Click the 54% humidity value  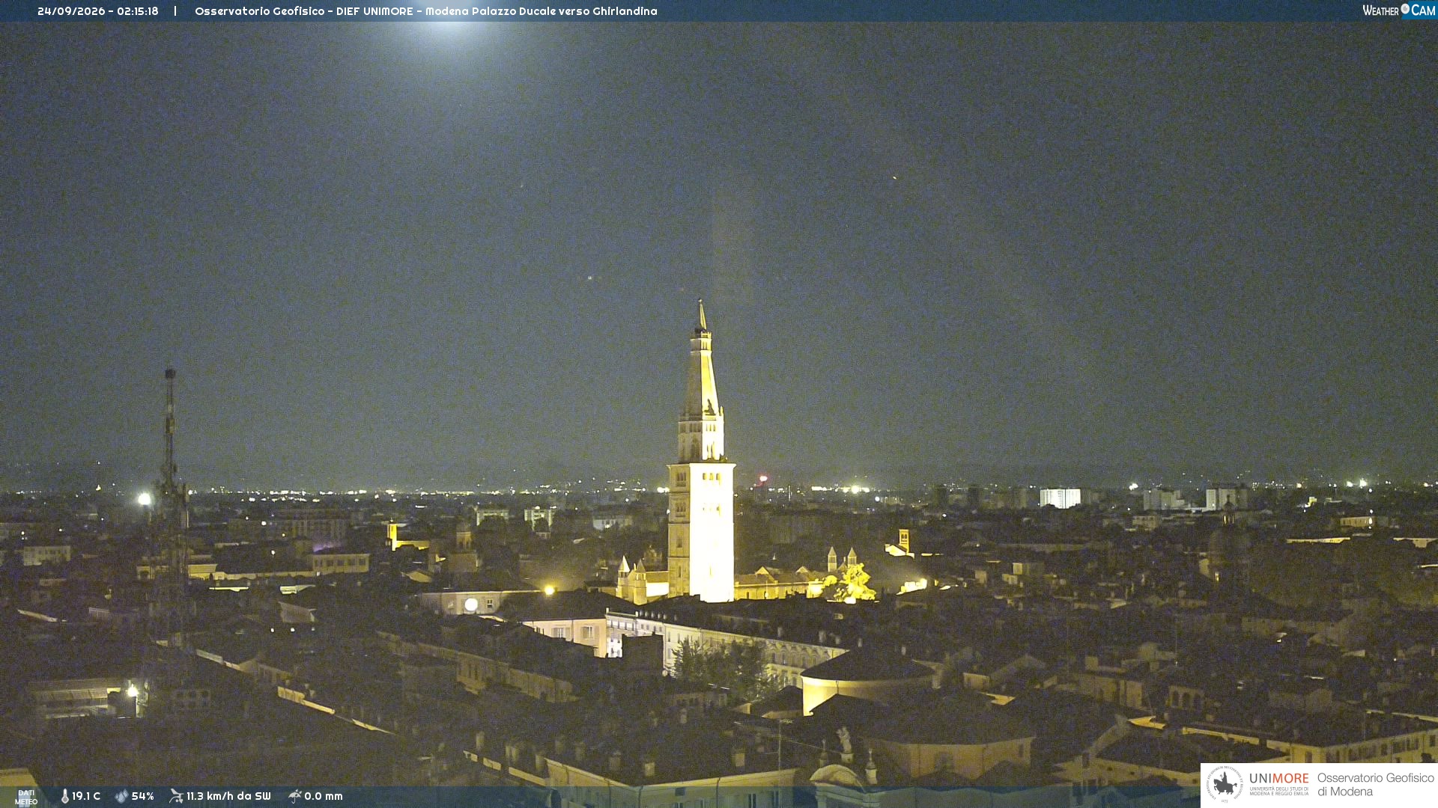(x=142, y=796)
